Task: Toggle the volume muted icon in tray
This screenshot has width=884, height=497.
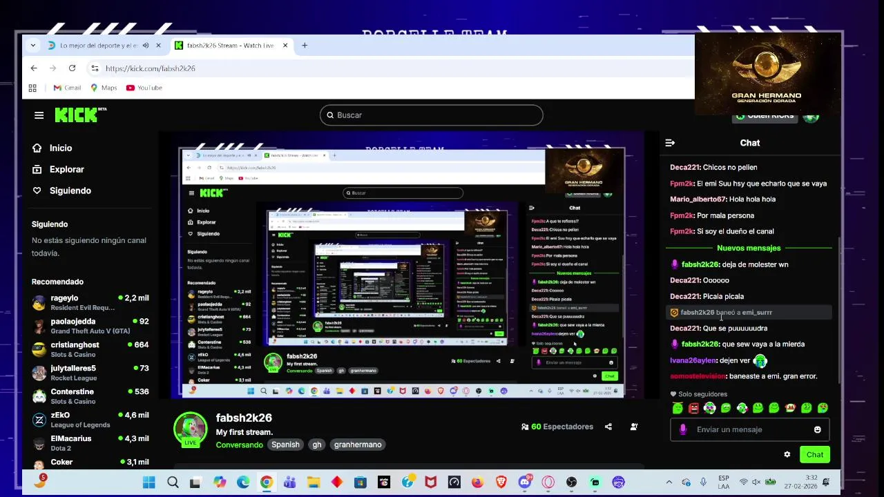Action: tap(757, 482)
